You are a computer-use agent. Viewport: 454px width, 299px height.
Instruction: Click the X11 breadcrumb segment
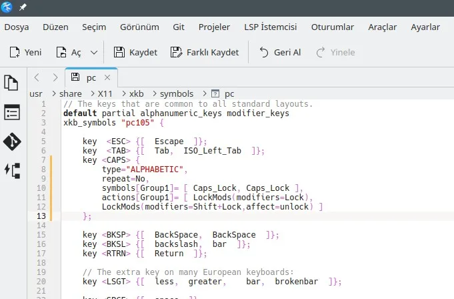click(x=105, y=94)
